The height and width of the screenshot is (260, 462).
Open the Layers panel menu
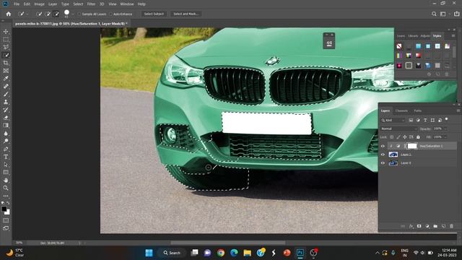pyautogui.click(x=458, y=110)
